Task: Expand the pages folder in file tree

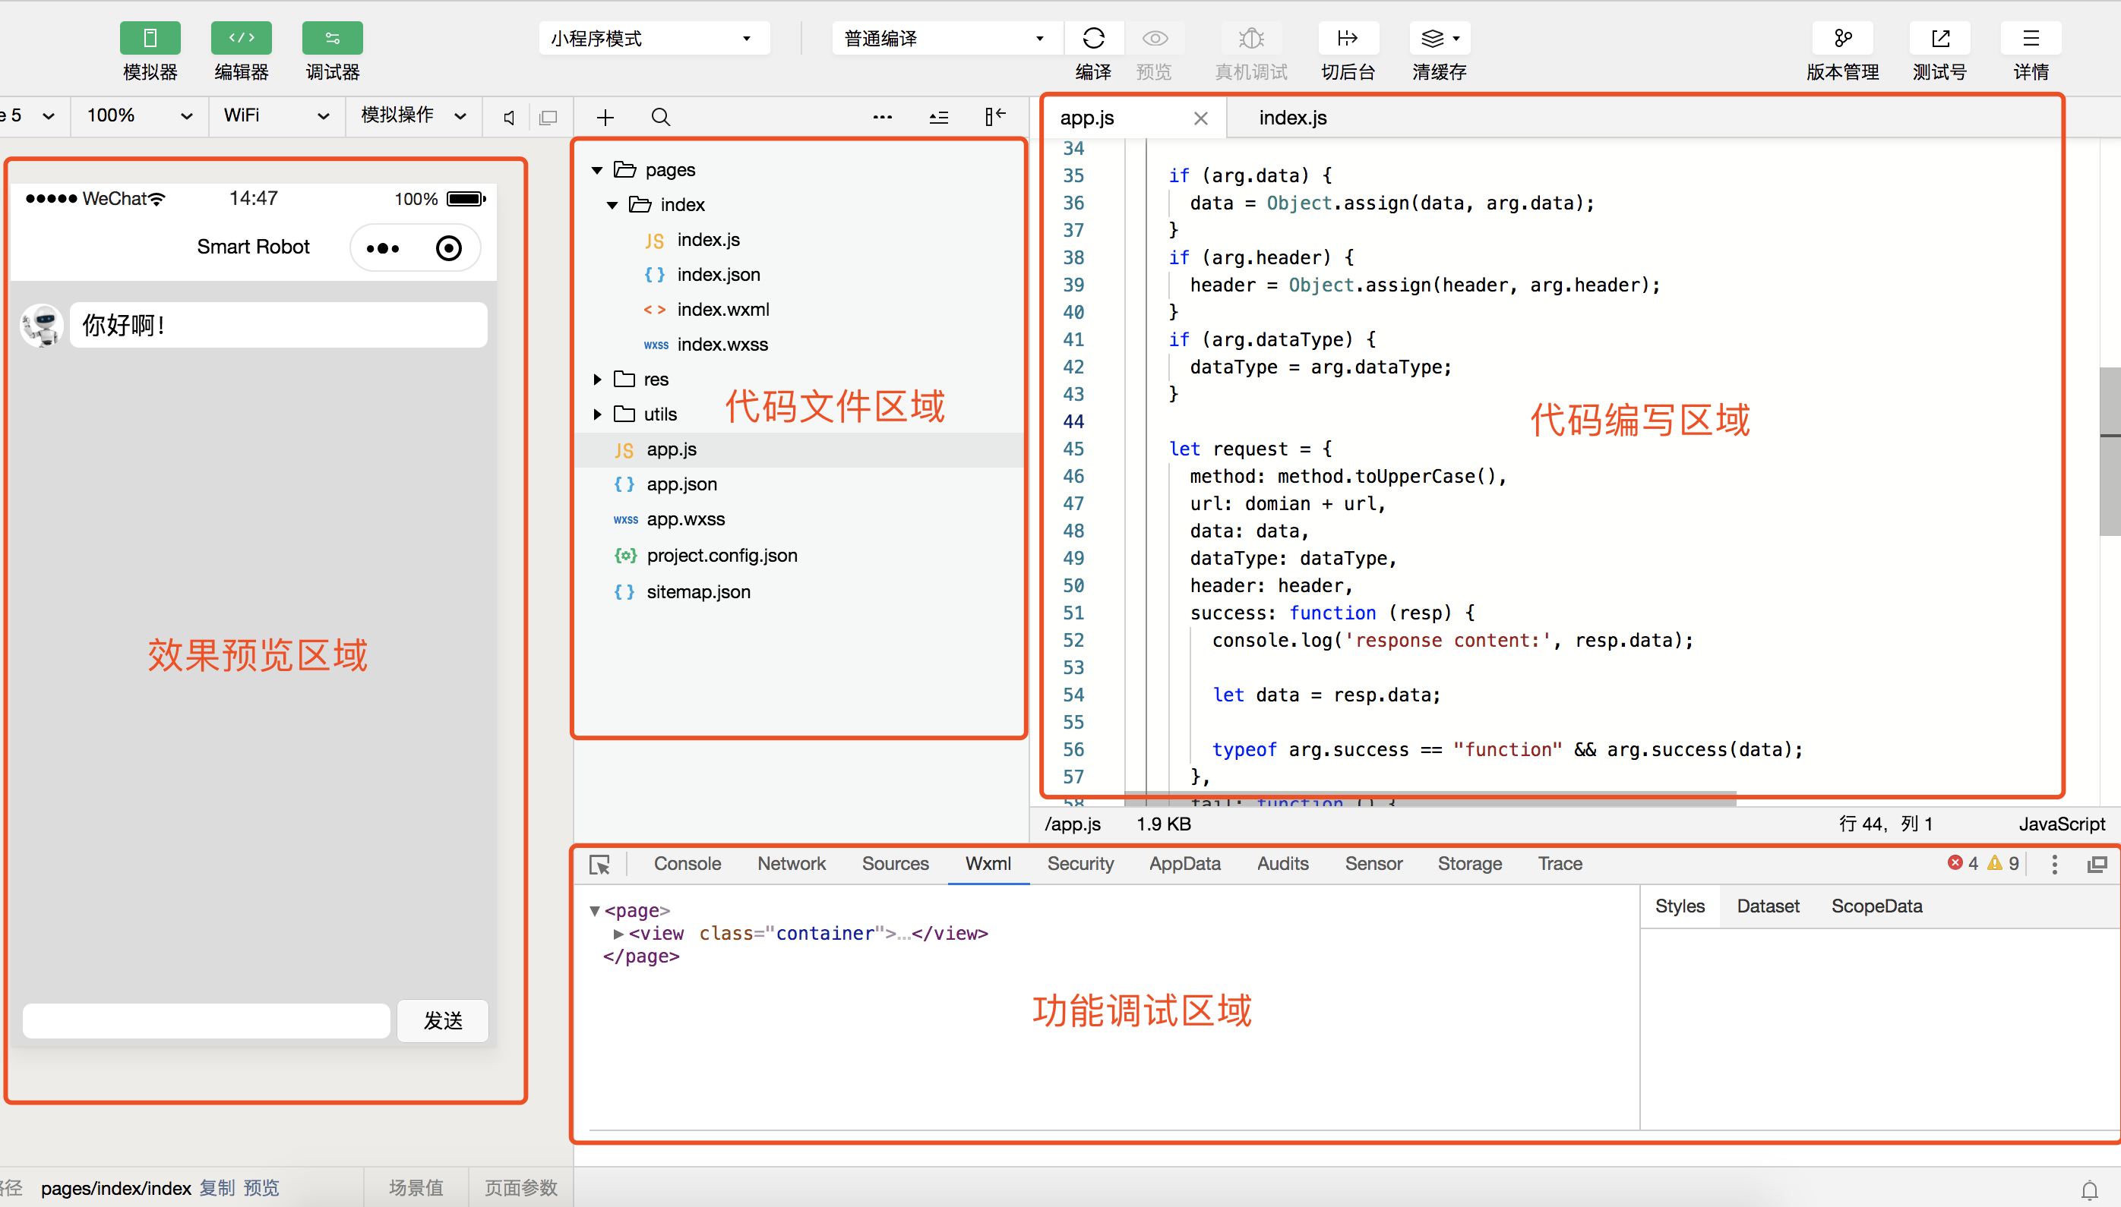Action: (x=600, y=169)
